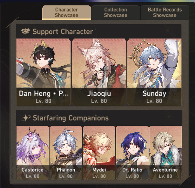Click the truncated Dan Heng name label

[44, 94]
